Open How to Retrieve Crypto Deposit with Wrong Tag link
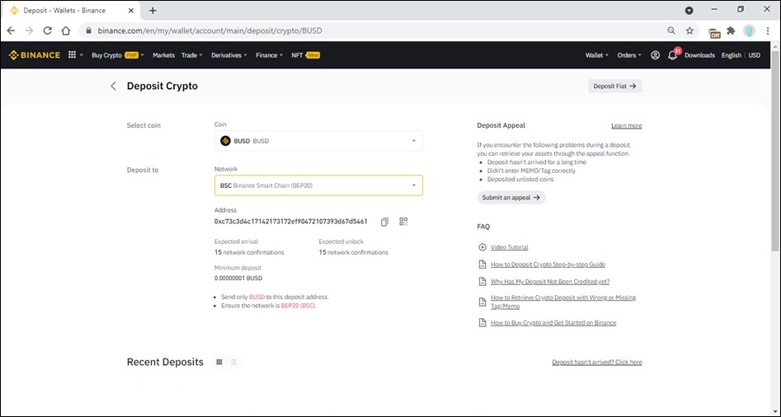Image resolution: width=781 pixels, height=417 pixels. [x=563, y=302]
